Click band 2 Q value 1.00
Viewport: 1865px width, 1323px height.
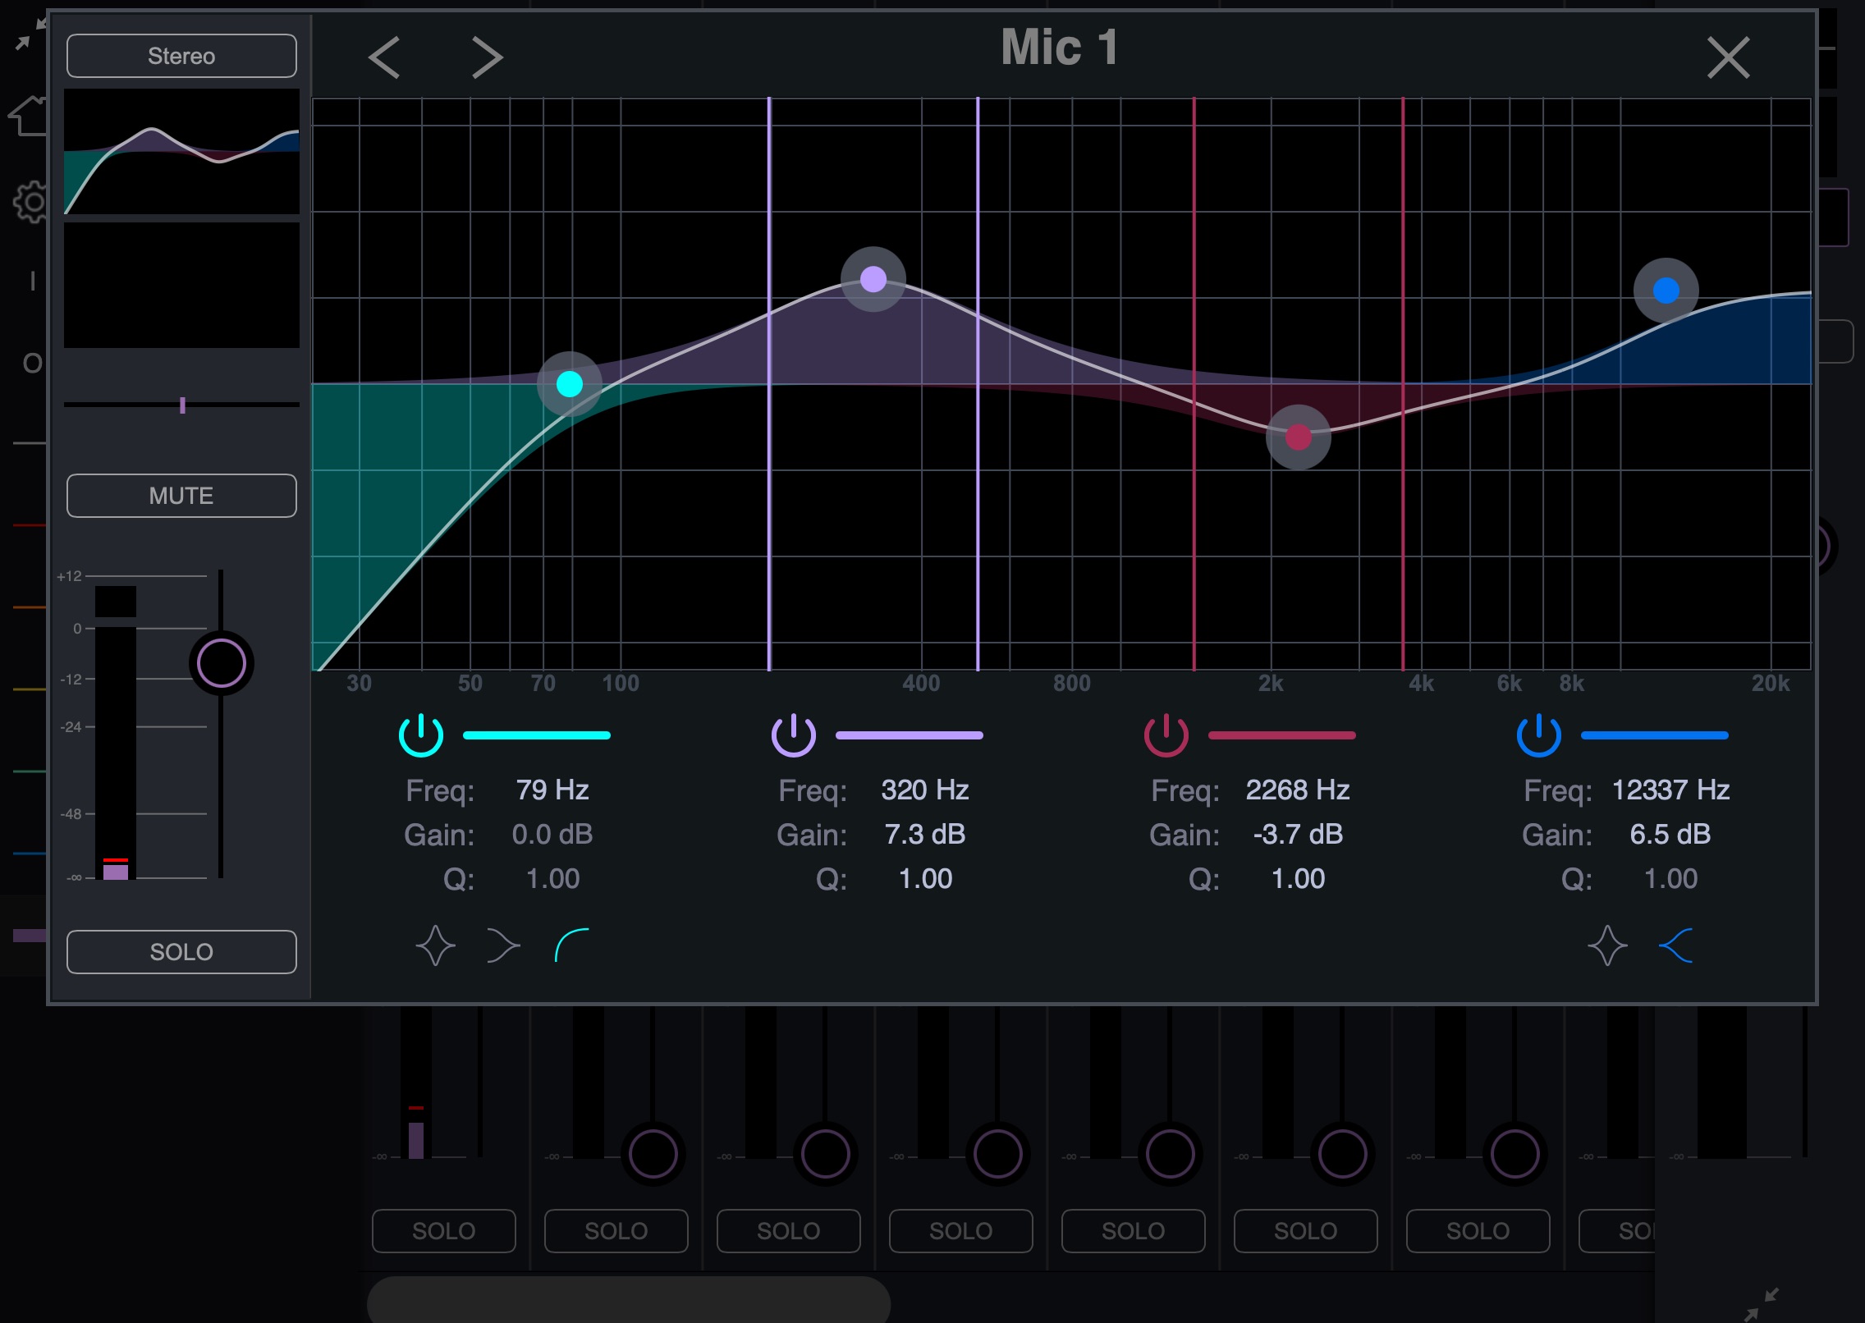click(x=925, y=878)
